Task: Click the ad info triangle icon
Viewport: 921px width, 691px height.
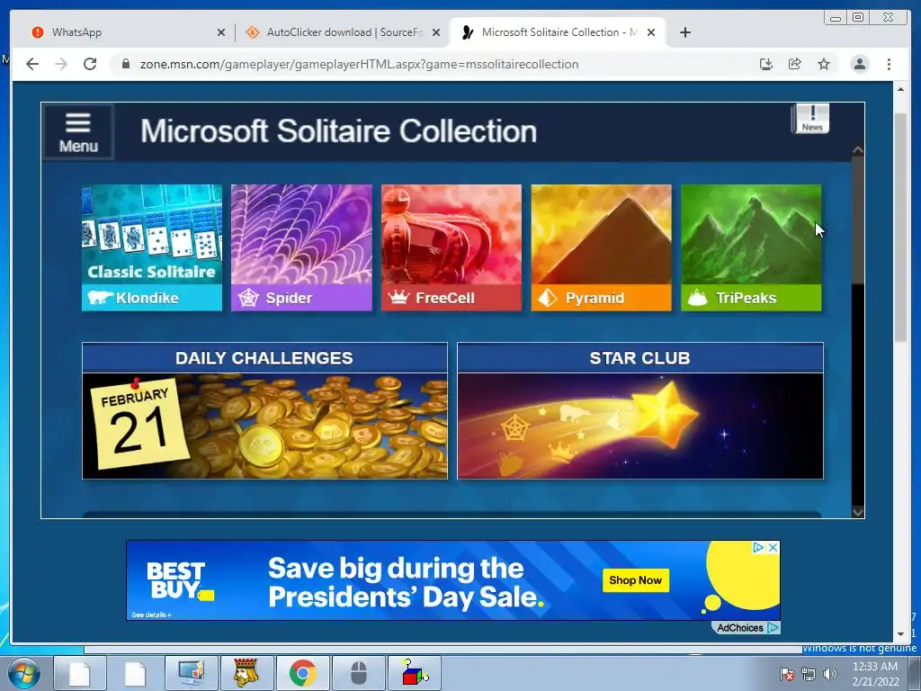Action: tap(758, 548)
